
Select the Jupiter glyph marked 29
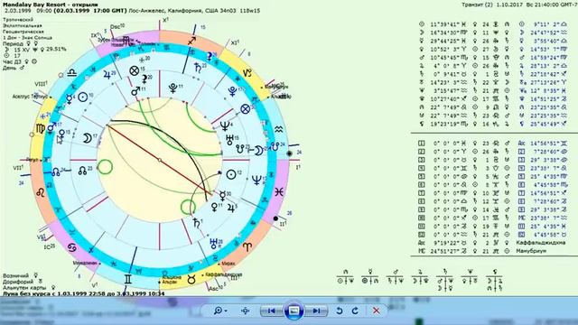pyautogui.click(x=107, y=75)
